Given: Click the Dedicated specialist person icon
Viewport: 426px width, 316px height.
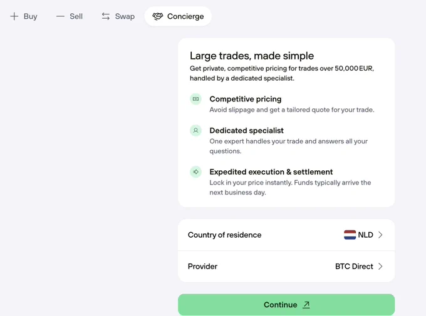Looking at the screenshot, I should (195, 131).
